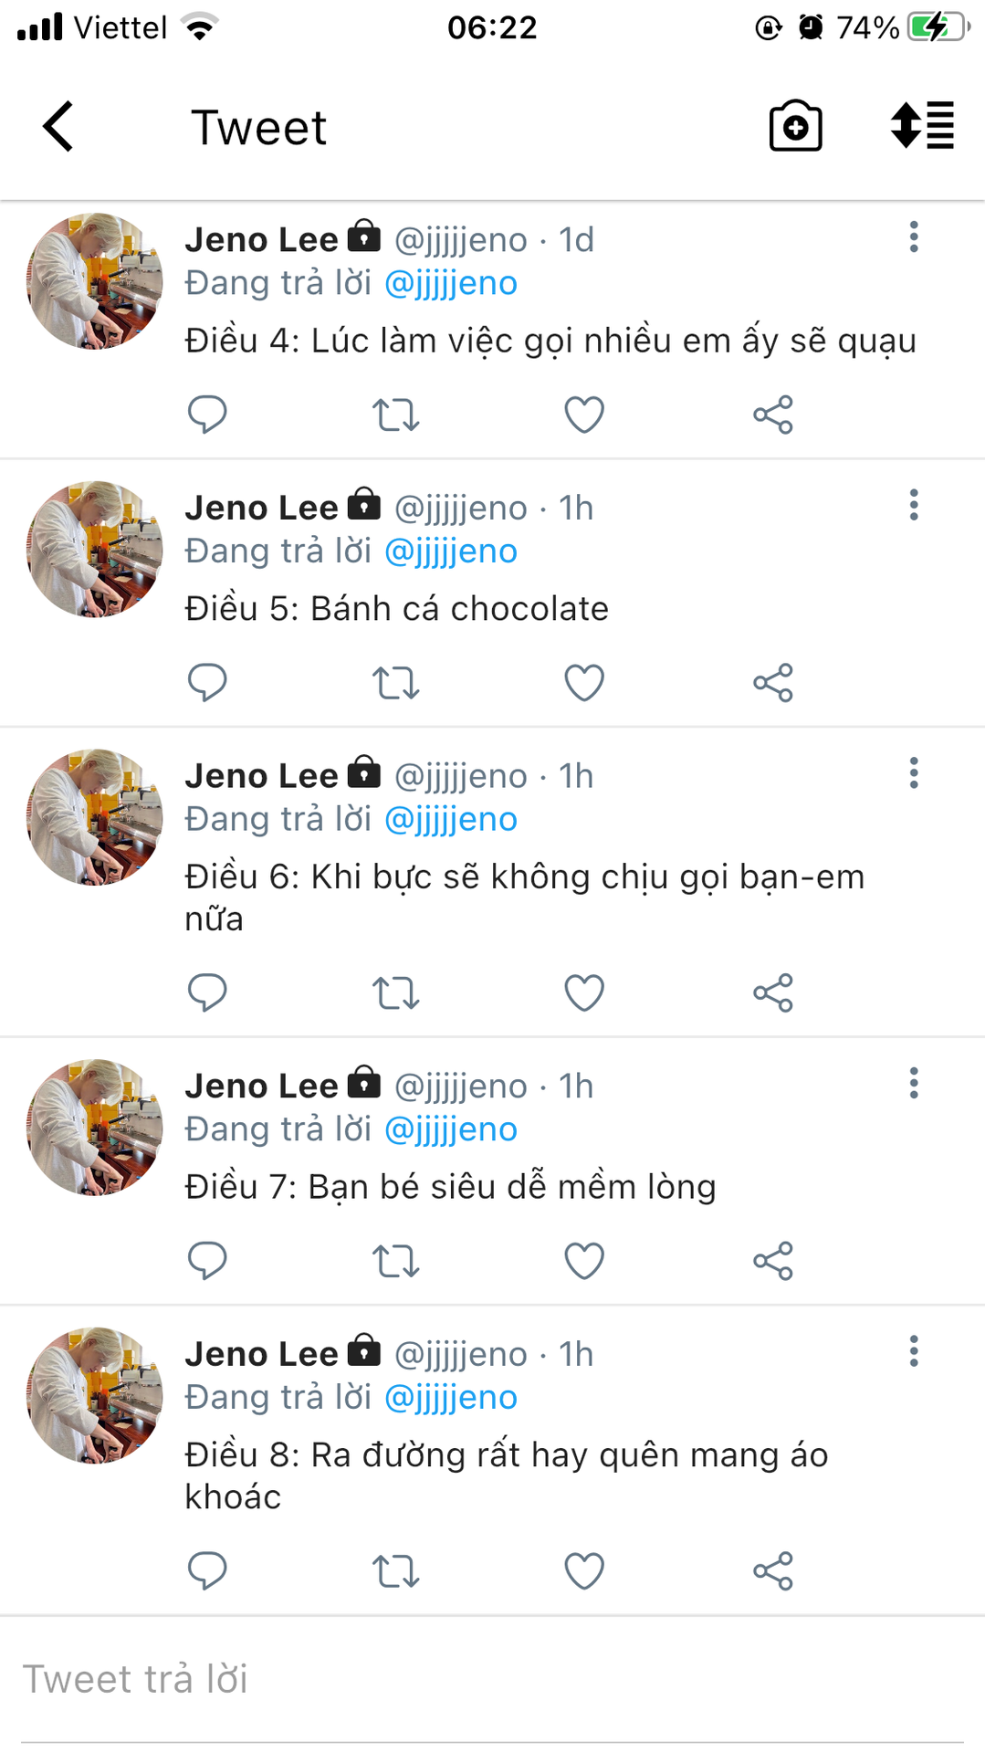The image size is (985, 1753).
Task: Tap the back arrow in header
Action: 58,126
